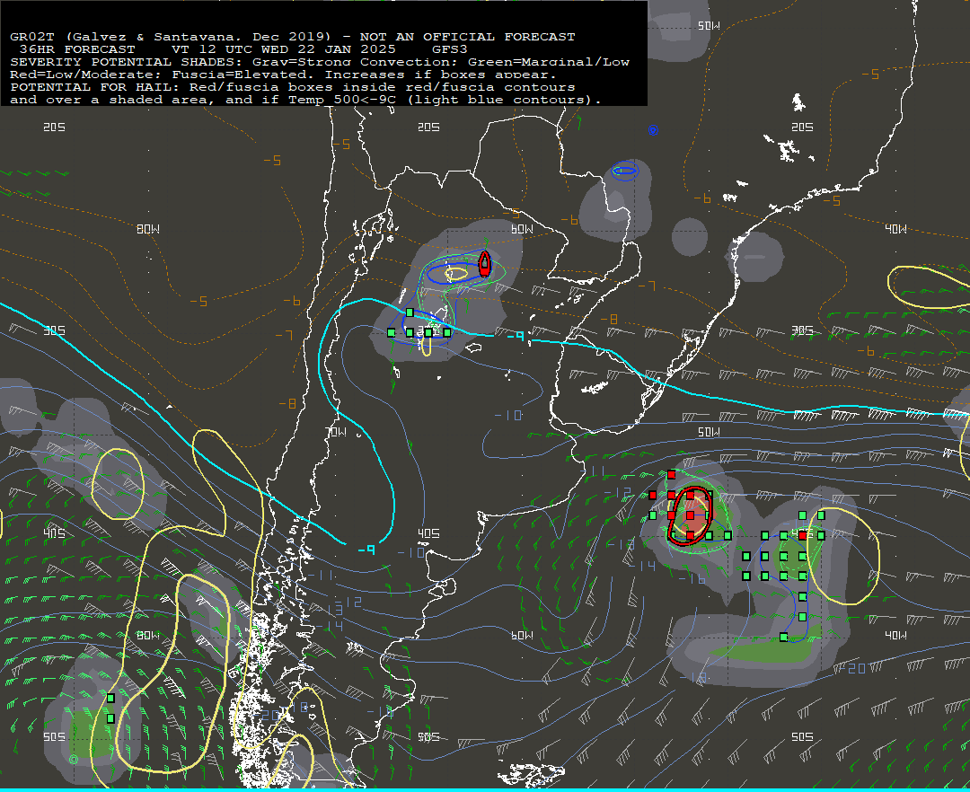
Task: Click the '70W' longitude label
Action: [x=336, y=432]
